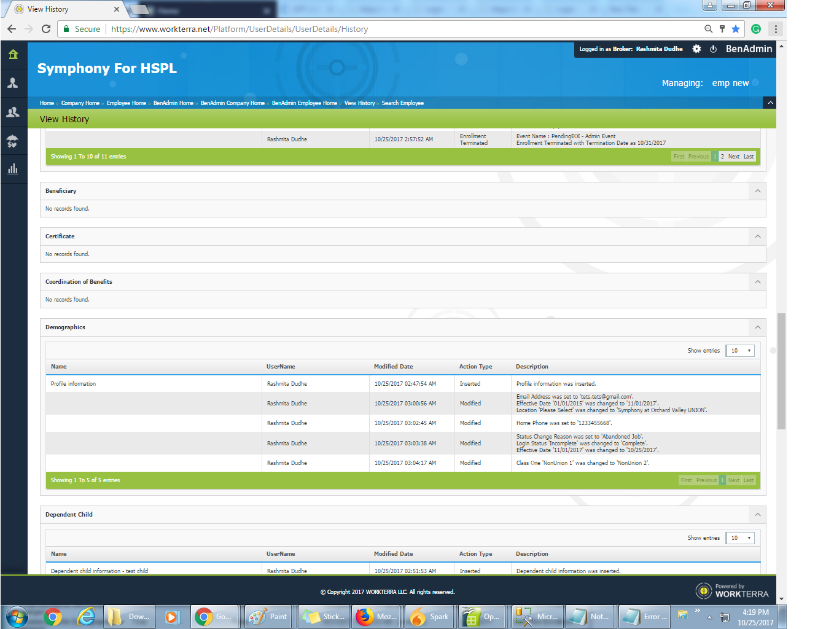Click the zoom magnifier icon in address bar

click(708, 29)
